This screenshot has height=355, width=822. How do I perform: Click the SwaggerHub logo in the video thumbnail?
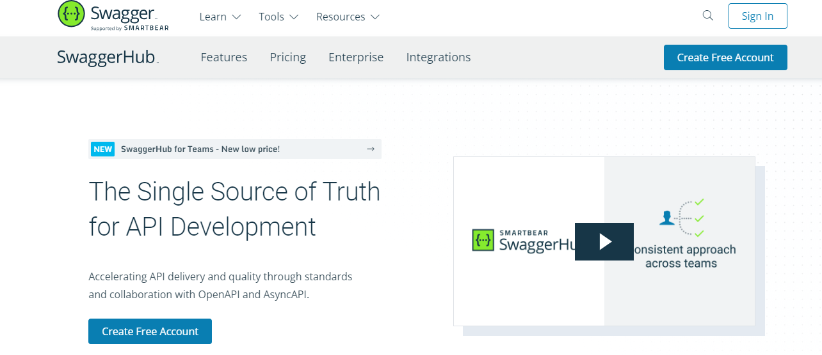coord(525,241)
